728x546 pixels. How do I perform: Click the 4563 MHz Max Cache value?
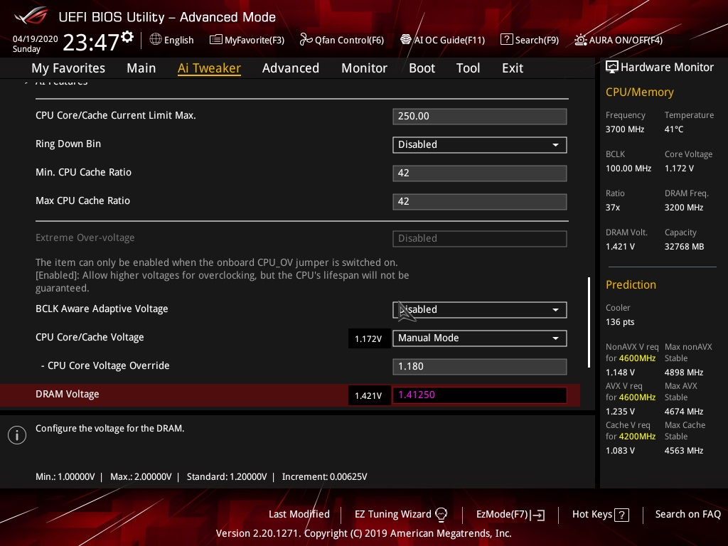coord(683,450)
